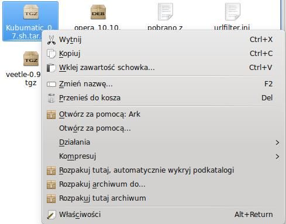
Task: Click the pobrano z file name
Action: point(165,27)
